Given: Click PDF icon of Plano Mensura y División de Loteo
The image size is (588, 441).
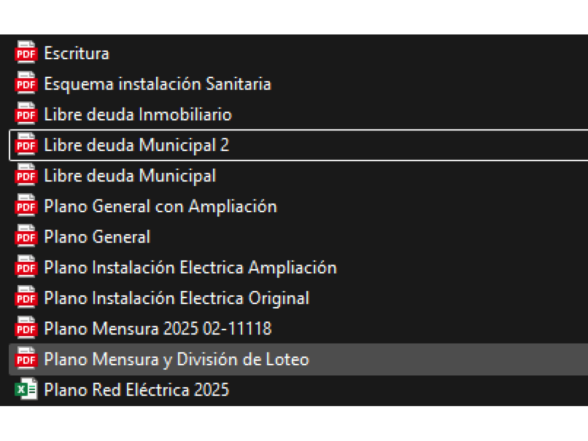Looking at the screenshot, I should (x=26, y=359).
